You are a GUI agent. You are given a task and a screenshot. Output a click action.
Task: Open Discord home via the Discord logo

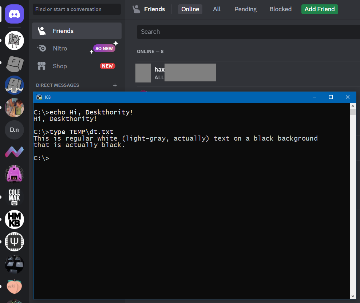(14, 13)
